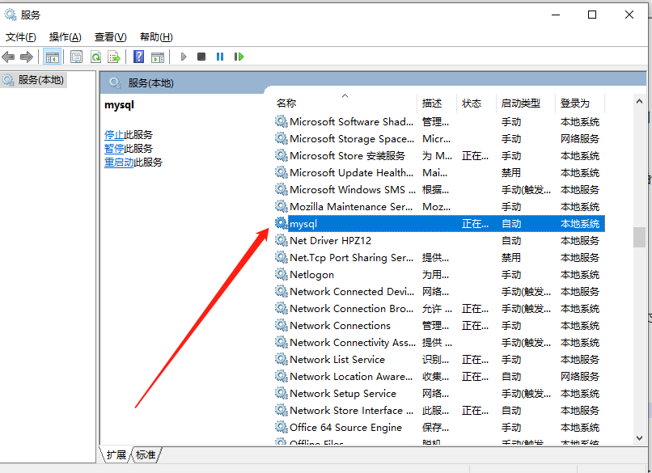Click gear icon of Network List Service

click(x=281, y=359)
